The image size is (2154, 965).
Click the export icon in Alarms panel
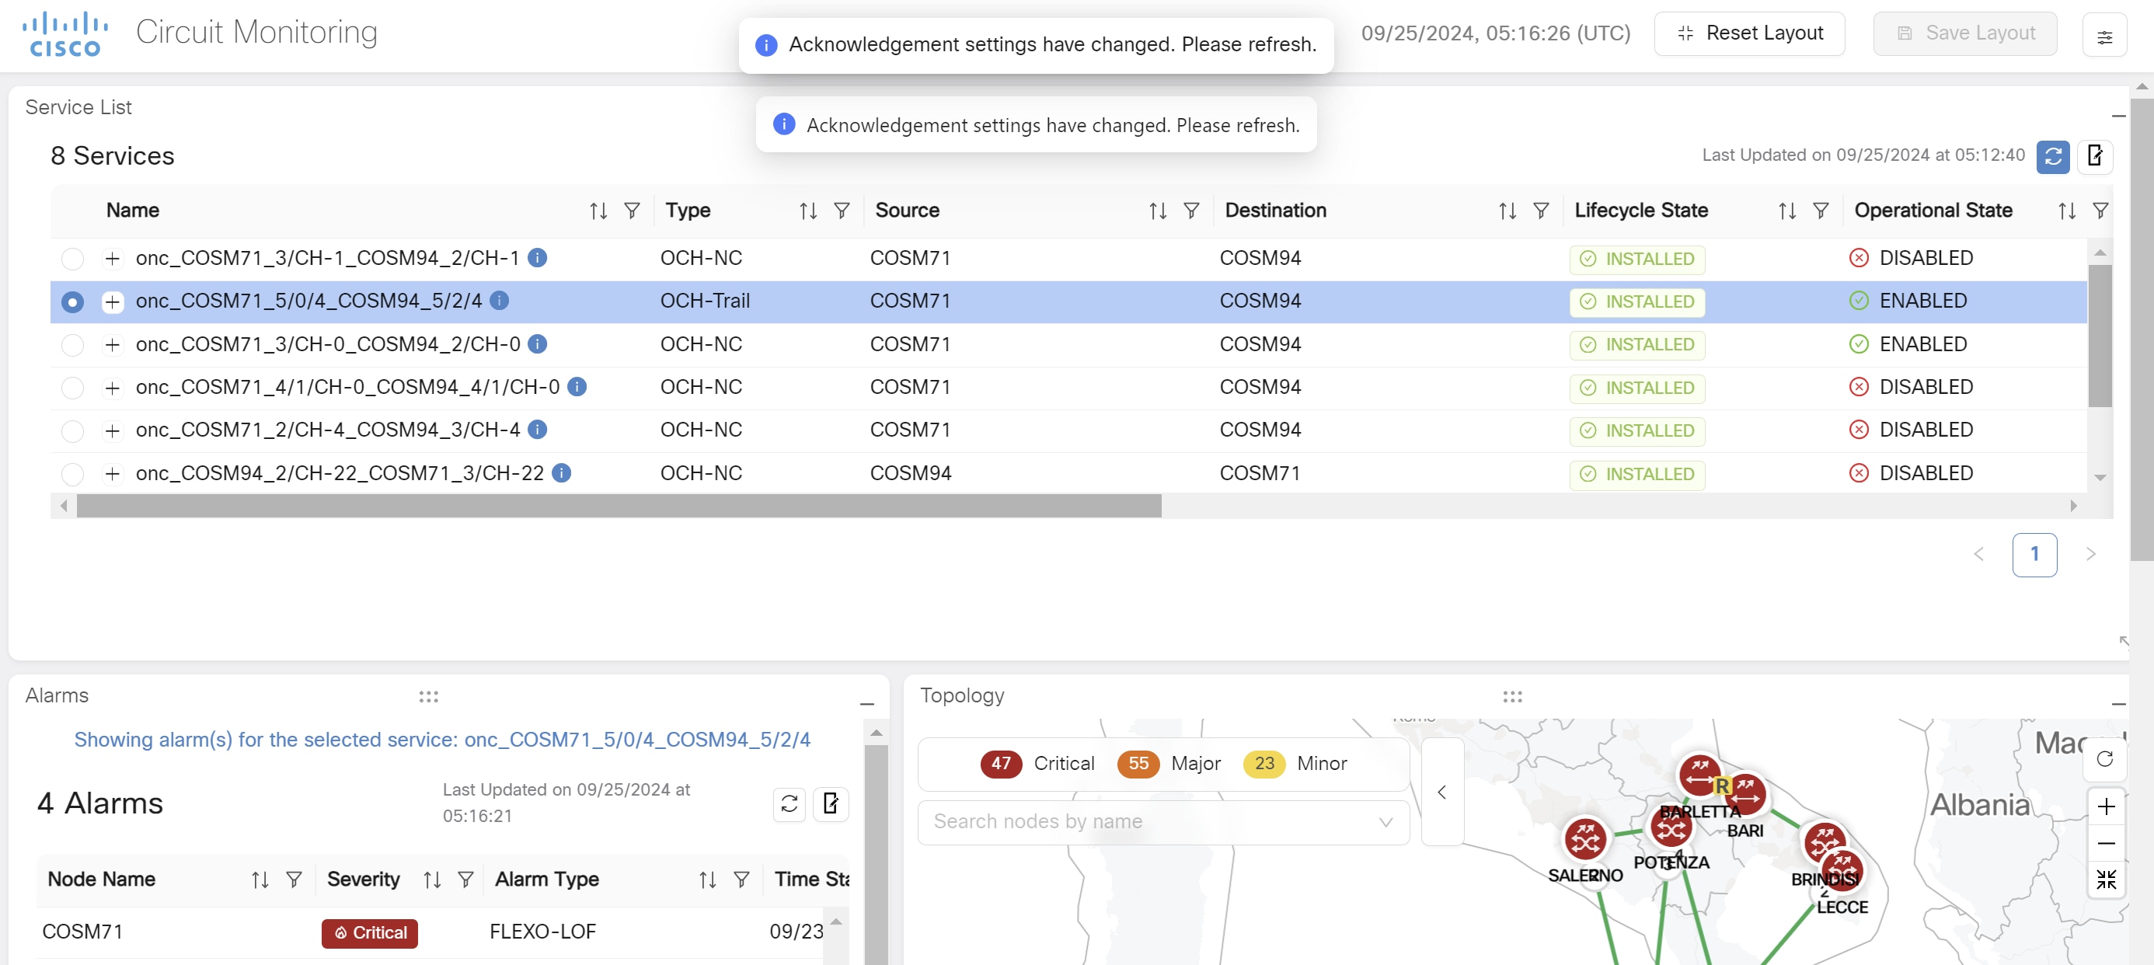pyautogui.click(x=834, y=804)
